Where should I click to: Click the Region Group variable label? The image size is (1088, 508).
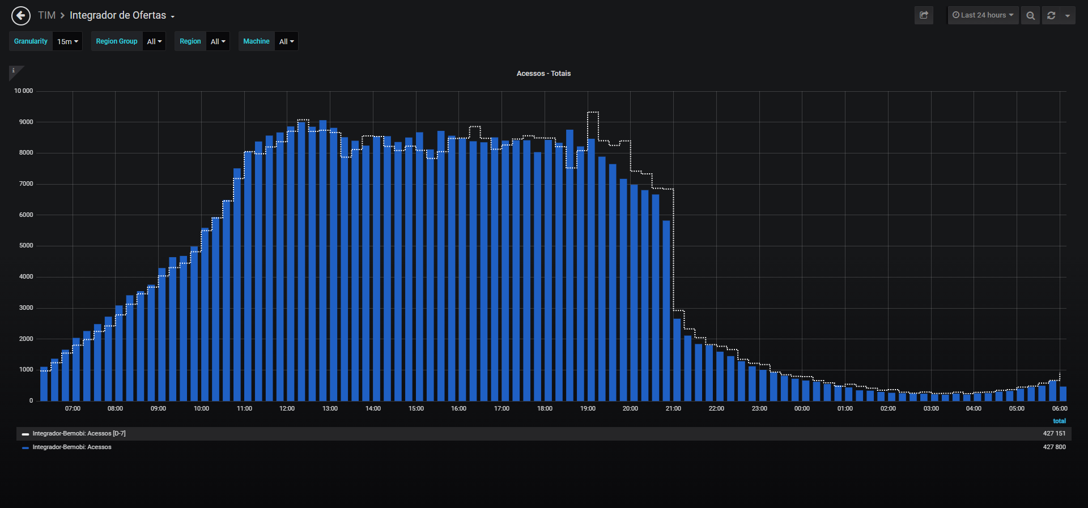[x=117, y=41]
